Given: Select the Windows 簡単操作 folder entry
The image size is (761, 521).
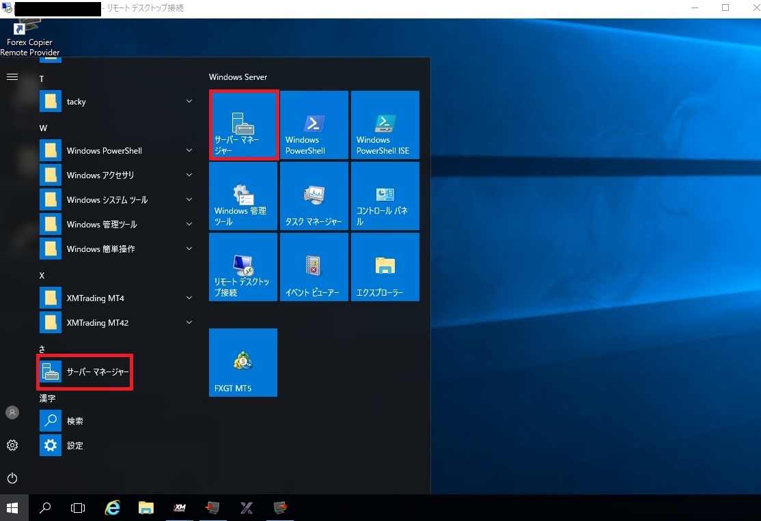Looking at the screenshot, I should click(x=117, y=249).
